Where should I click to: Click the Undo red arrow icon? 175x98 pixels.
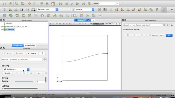point(29,4)
